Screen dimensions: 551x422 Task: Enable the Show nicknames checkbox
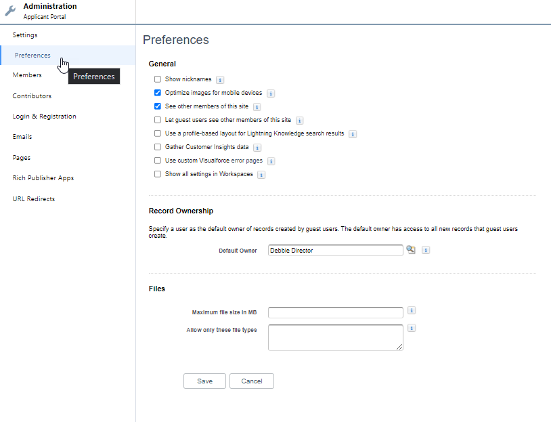(x=158, y=79)
